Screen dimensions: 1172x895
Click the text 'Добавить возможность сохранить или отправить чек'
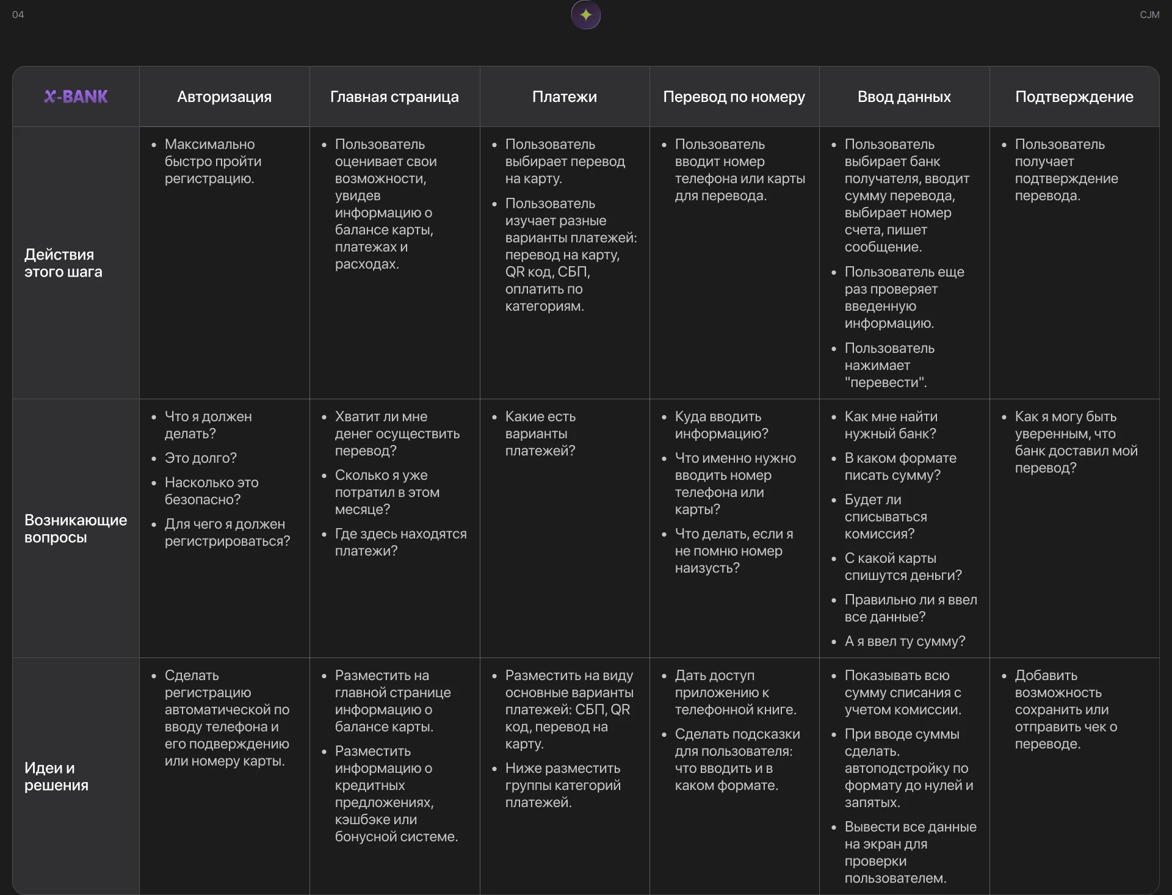(1066, 709)
